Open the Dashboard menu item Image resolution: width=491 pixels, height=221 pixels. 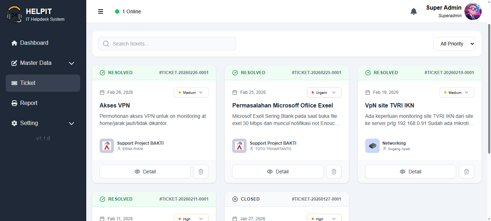coord(34,43)
